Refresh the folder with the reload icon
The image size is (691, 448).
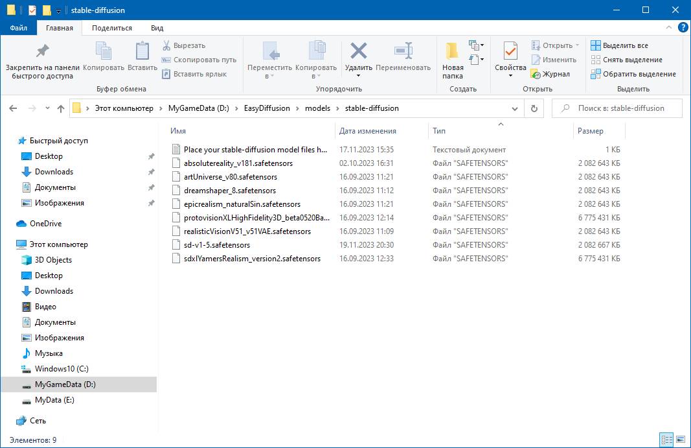[x=534, y=108]
